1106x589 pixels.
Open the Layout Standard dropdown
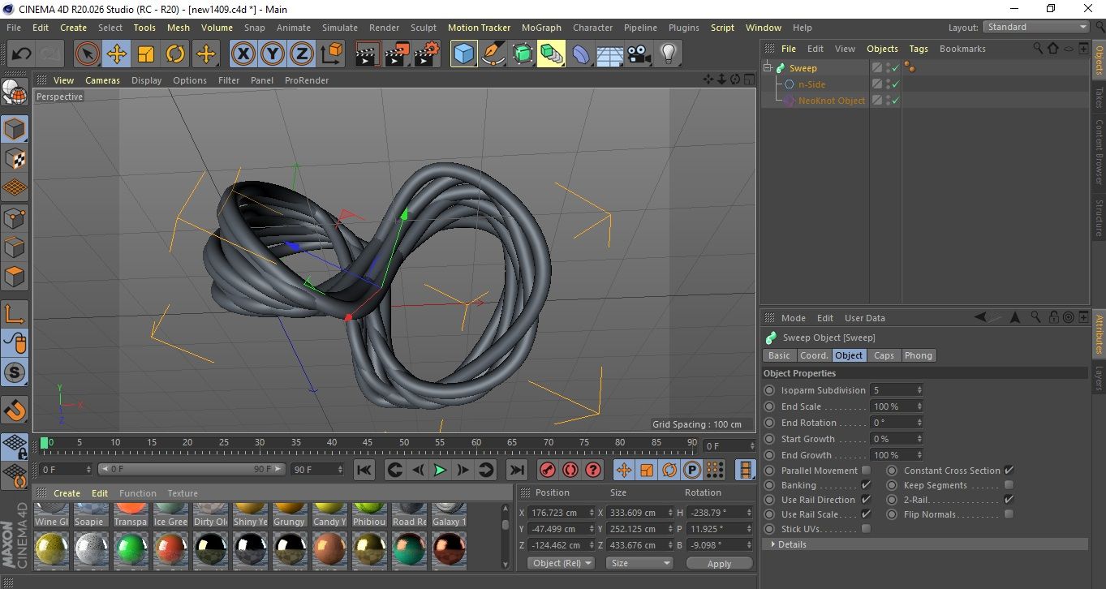pos(1036,27)
